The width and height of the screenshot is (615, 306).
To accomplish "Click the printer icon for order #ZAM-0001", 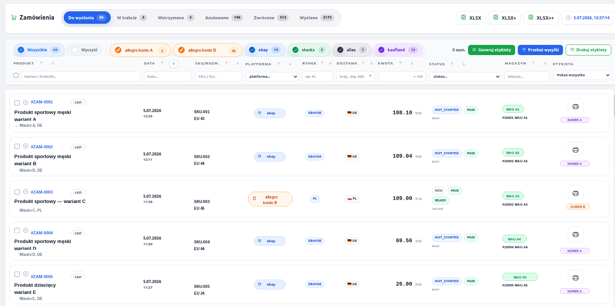I will point(575,106).
